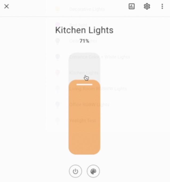170x182 pixels.
Task: Open the three-dot overflow menu
Action: 162,6
